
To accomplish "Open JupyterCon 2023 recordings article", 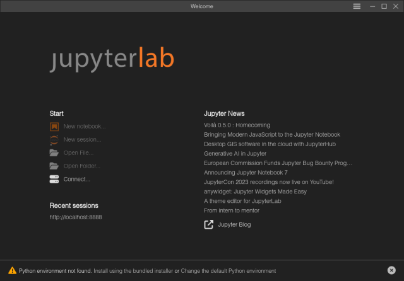I will coord(269,182).
